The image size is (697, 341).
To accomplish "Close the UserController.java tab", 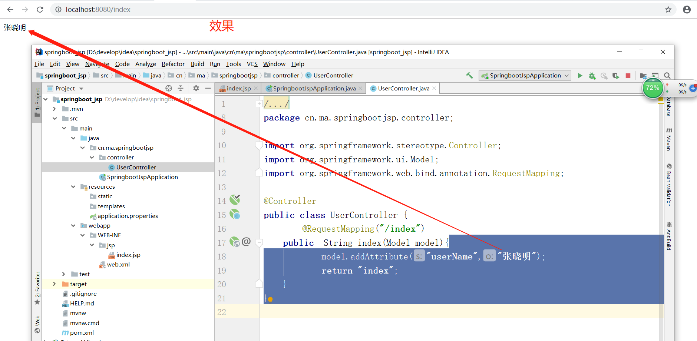I will coord(434,88).
